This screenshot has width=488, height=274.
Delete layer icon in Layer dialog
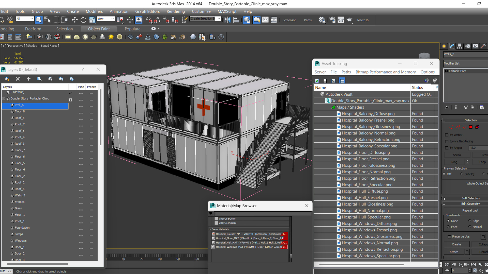(18, 79)
